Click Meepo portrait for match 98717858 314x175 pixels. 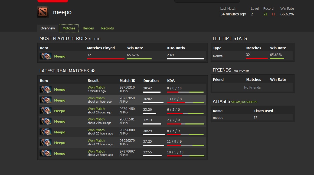(46, 100)
